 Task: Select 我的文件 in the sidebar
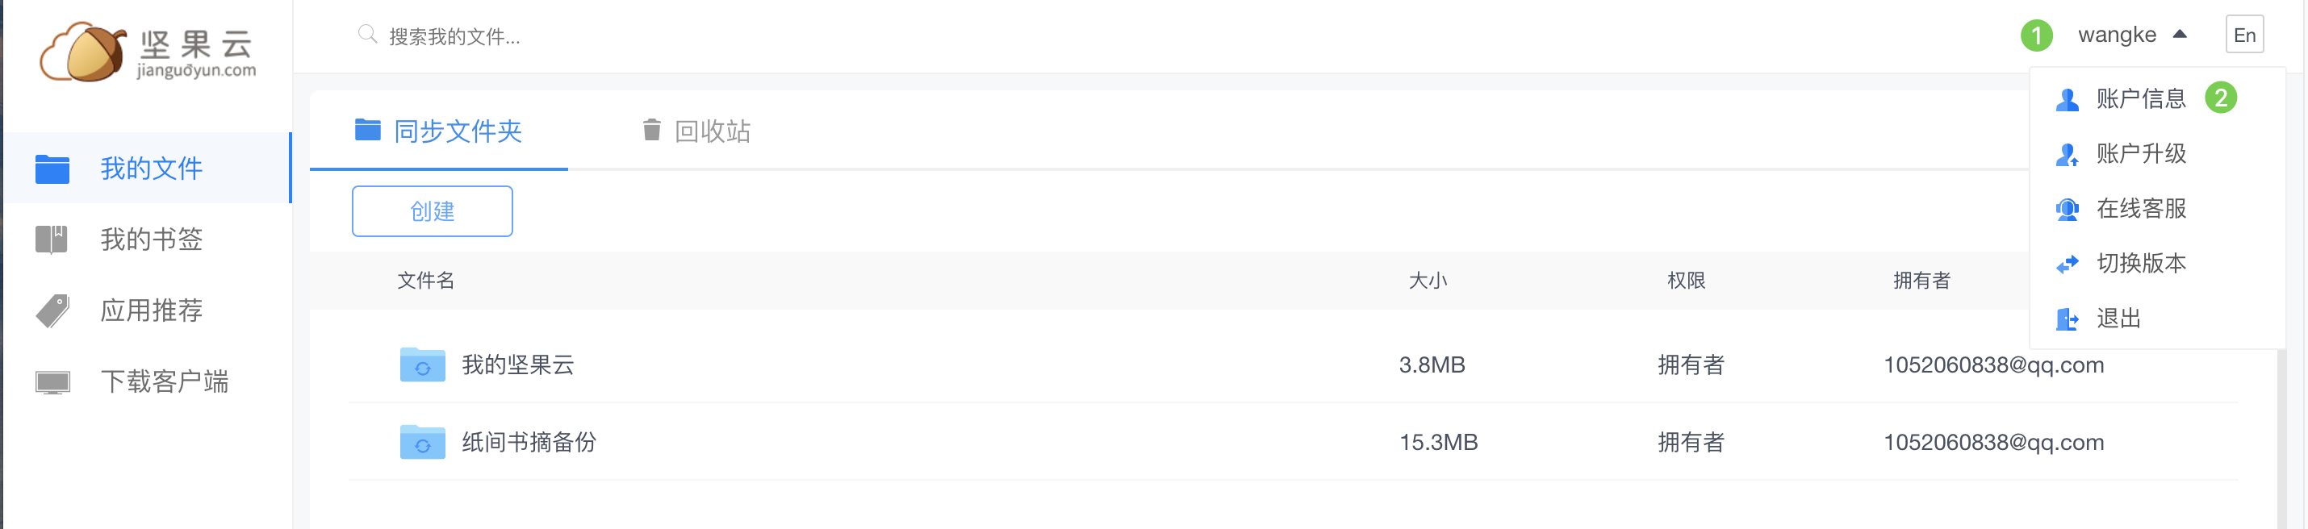tap(151, 169)
